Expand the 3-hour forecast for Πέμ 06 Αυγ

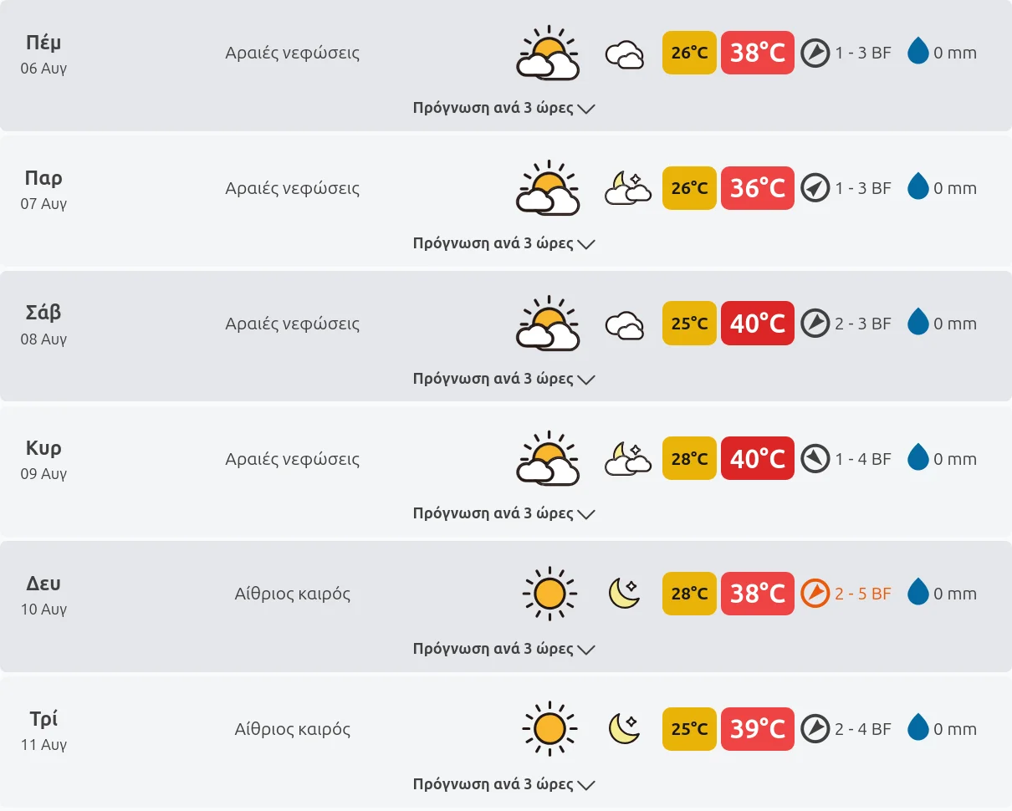point(503,108)
